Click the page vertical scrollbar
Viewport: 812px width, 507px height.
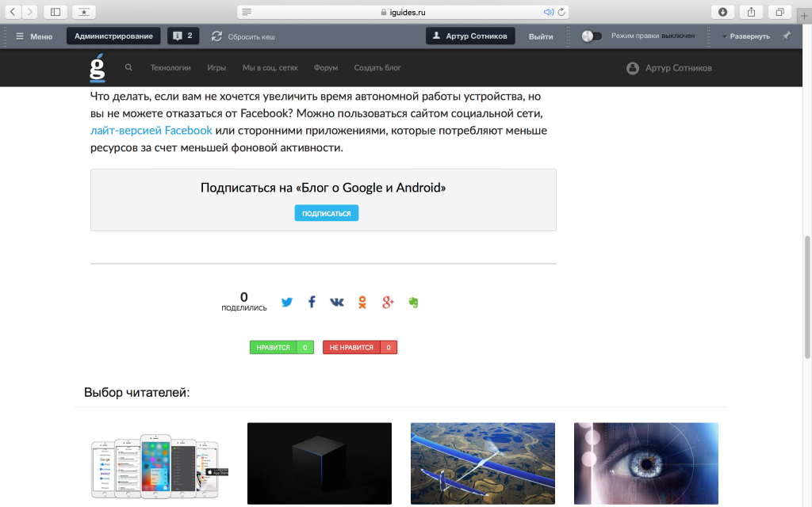[807, 298]
